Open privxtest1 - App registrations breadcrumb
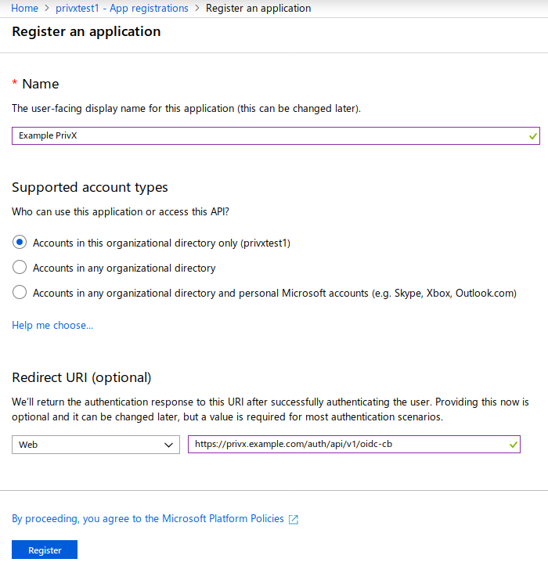The width and height of the screenshot is (548, 566). [121, 8]
